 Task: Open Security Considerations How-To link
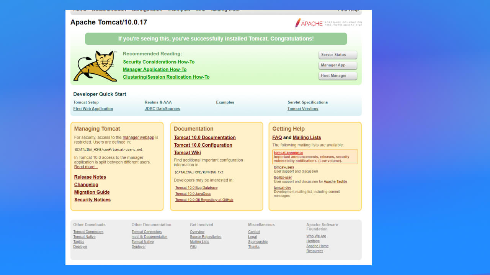pyautogui.click(x=158, y=62)
